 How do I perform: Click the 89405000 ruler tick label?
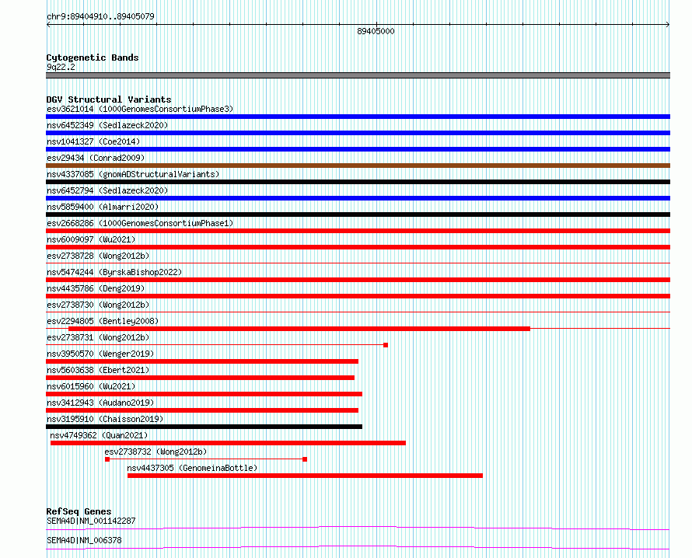click(x=376, y=31)
